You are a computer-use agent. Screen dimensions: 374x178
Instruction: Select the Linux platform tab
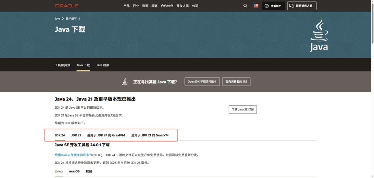point(59,171)
